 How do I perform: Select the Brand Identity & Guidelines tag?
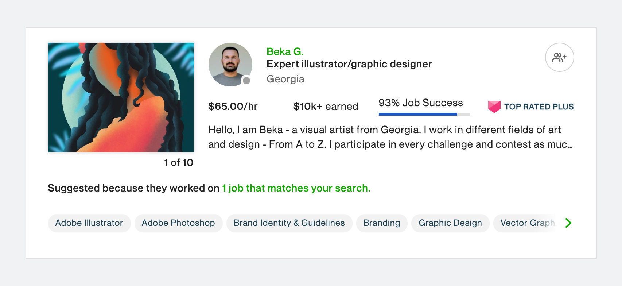click(x=289, y=223)
